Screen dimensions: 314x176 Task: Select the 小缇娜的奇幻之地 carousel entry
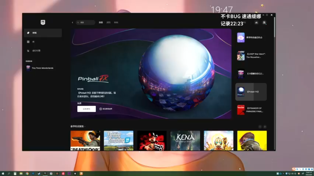(x=251, y=74)
